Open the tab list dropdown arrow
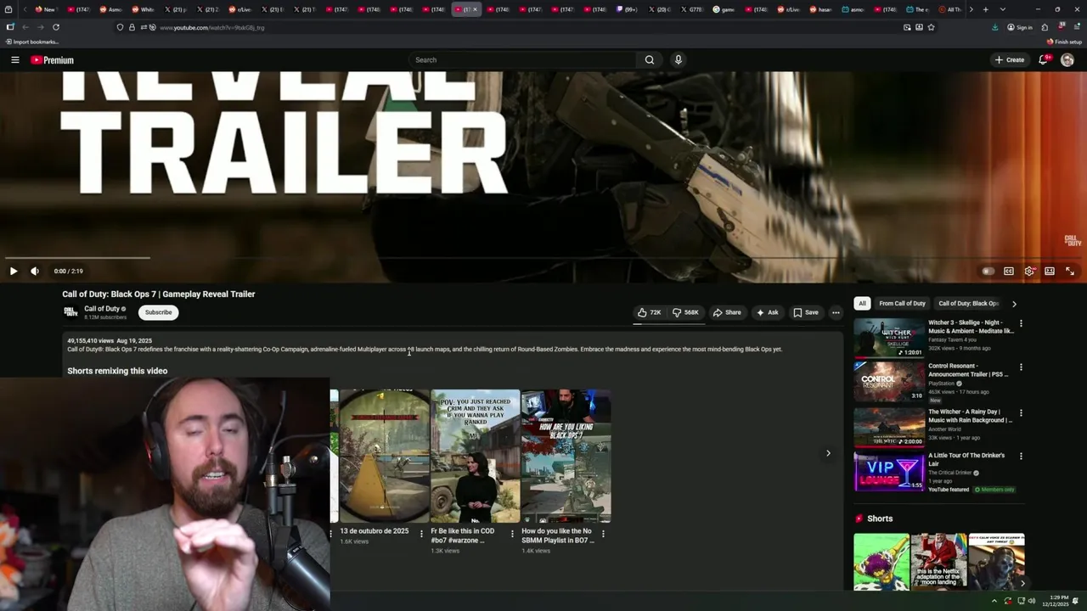Viewport: 1087px width, 611px height. coord(1003,9)
